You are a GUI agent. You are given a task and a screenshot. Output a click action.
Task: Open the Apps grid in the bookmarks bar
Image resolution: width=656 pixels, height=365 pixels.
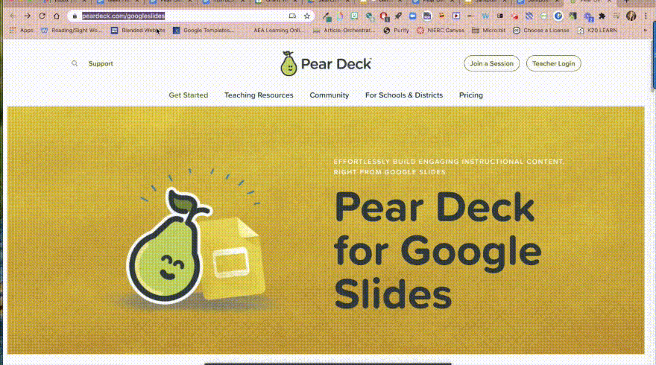[x=22, y=30]
